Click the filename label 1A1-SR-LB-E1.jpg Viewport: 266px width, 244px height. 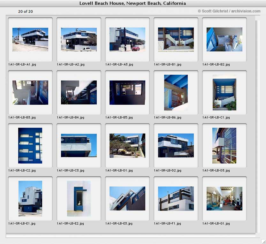point(22,224)
